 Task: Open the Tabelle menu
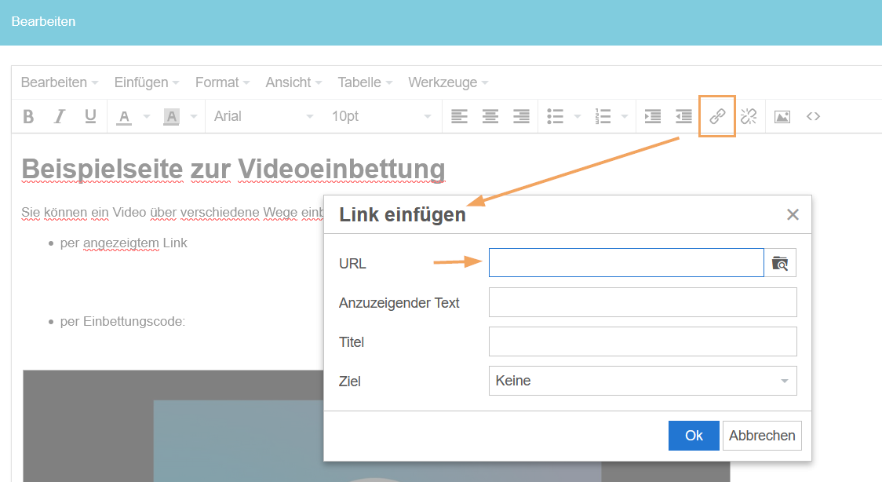pyautogui.click(x=359, y=82)
